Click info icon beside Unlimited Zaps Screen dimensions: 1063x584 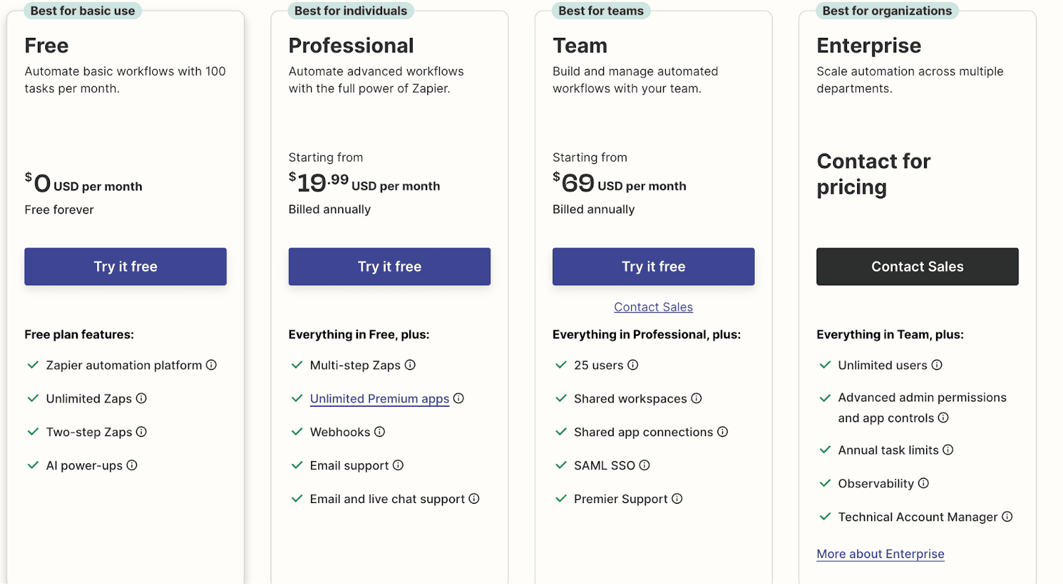click(x=142, y=398)
